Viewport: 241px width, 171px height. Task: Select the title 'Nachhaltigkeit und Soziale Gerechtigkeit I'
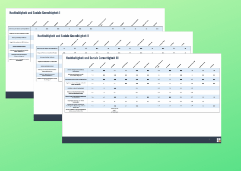point(35,13)
